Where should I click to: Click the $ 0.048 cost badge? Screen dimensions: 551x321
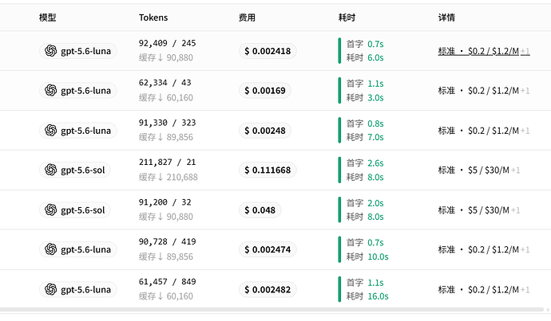[x=260, y=210]
